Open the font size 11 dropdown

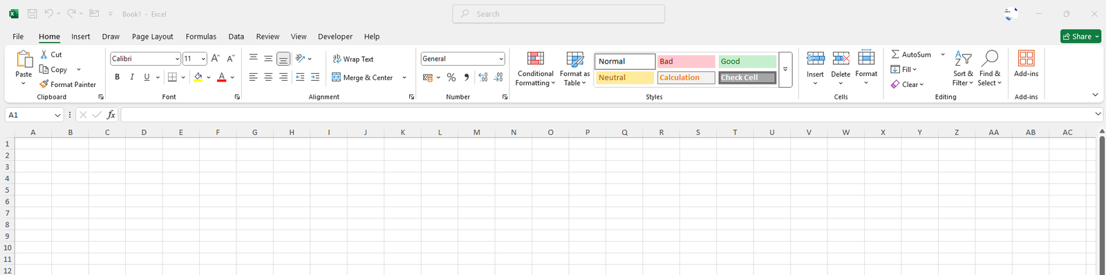pos(203,59)
